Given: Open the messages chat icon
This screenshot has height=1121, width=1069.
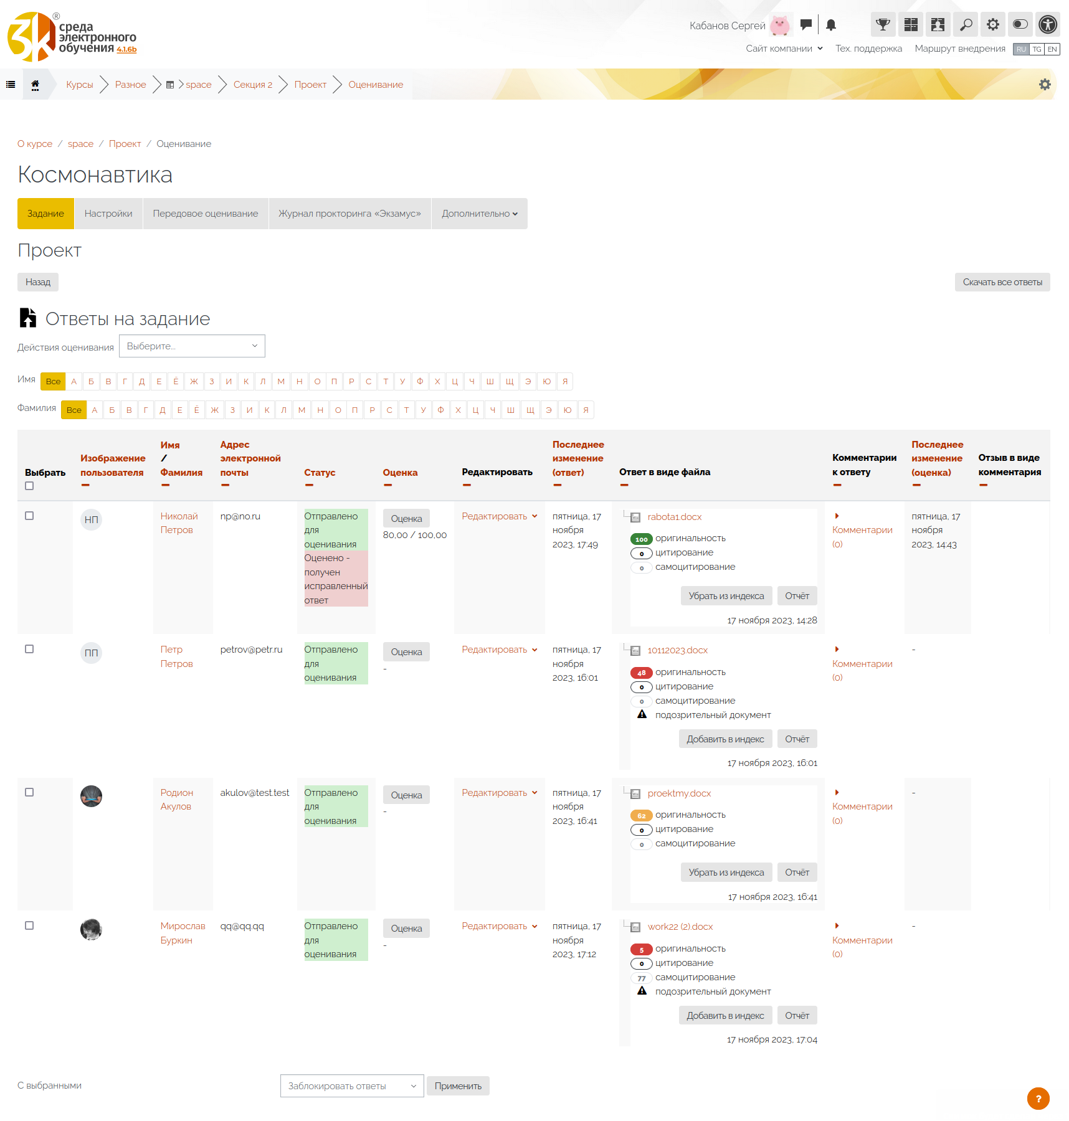Looking at the screenshot, I should 806,25.
